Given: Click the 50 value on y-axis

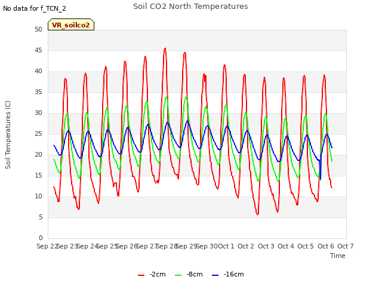Looking at the screenshot, I should (38, 30).
